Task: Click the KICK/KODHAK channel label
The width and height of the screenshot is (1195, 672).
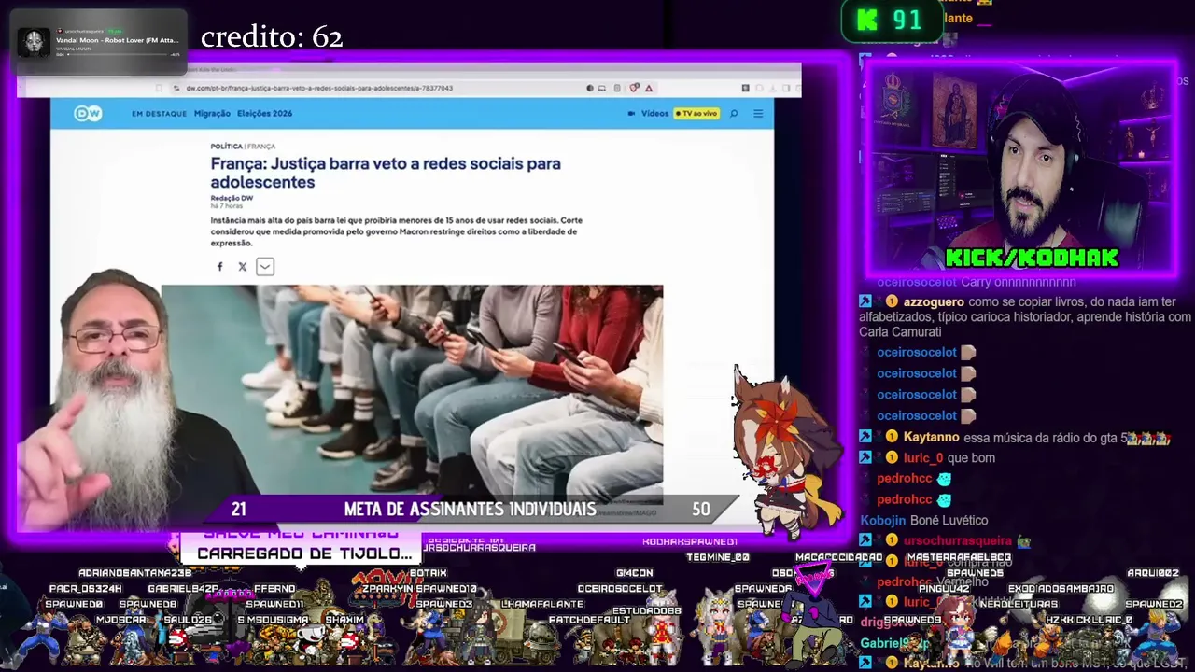Action: click(x=1032, y=258)
